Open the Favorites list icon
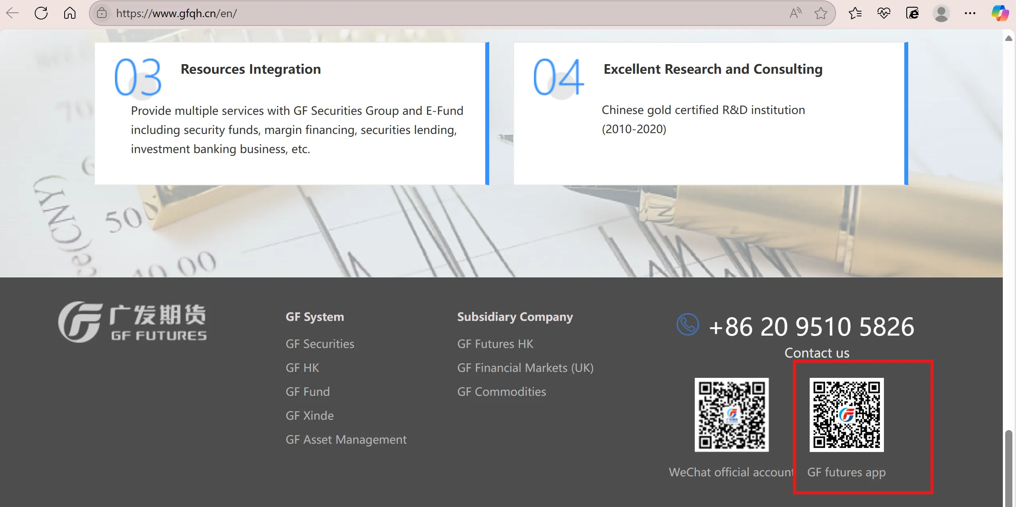The height and width of the screenshot is (507, 1016). (x=855, y=13)
